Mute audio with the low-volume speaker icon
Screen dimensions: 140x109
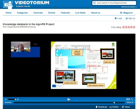6,99
